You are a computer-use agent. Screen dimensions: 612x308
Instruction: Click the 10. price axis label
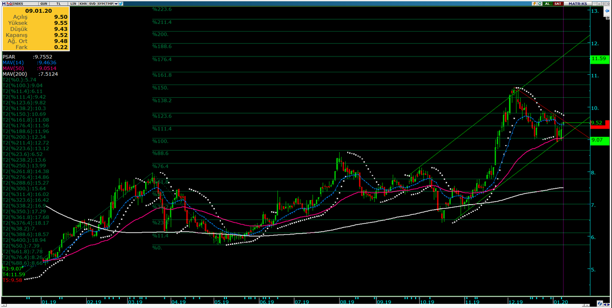[x=595, y=108]
